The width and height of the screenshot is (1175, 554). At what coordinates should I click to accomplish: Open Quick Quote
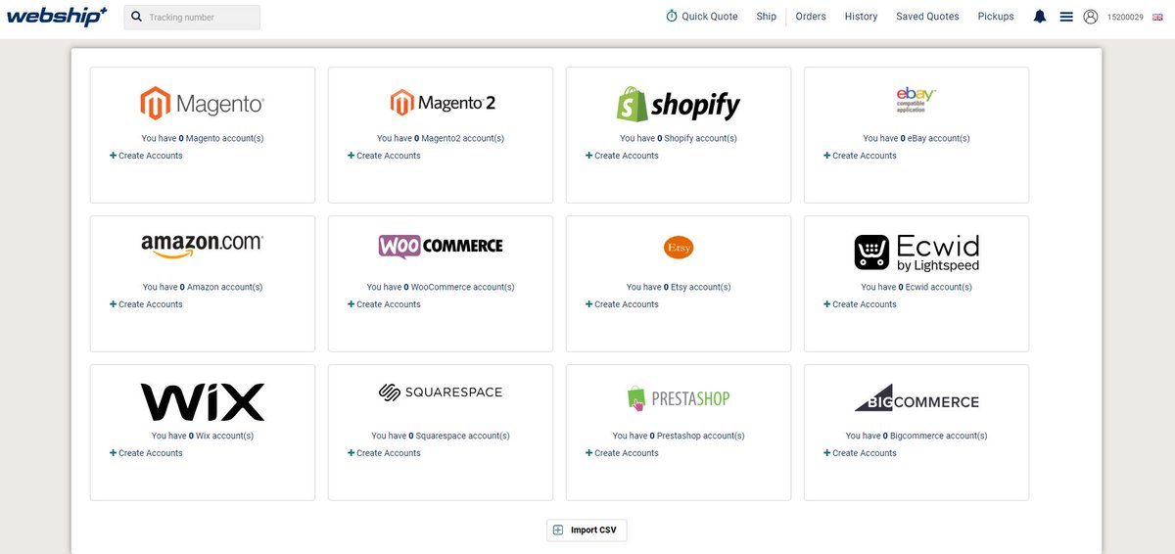(702, 17)
